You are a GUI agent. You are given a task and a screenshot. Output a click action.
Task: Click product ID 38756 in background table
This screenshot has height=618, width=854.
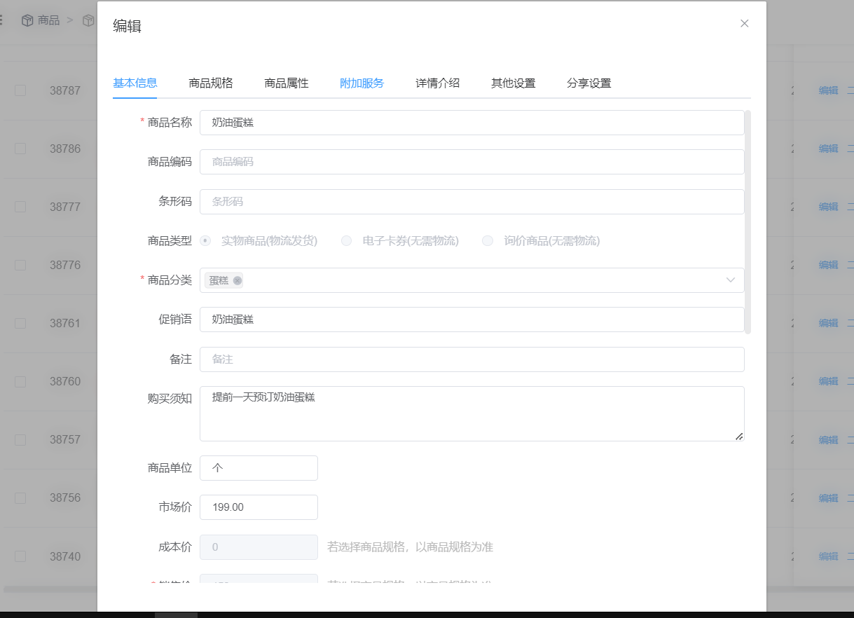pyautogui.click(x=65, y=497)
